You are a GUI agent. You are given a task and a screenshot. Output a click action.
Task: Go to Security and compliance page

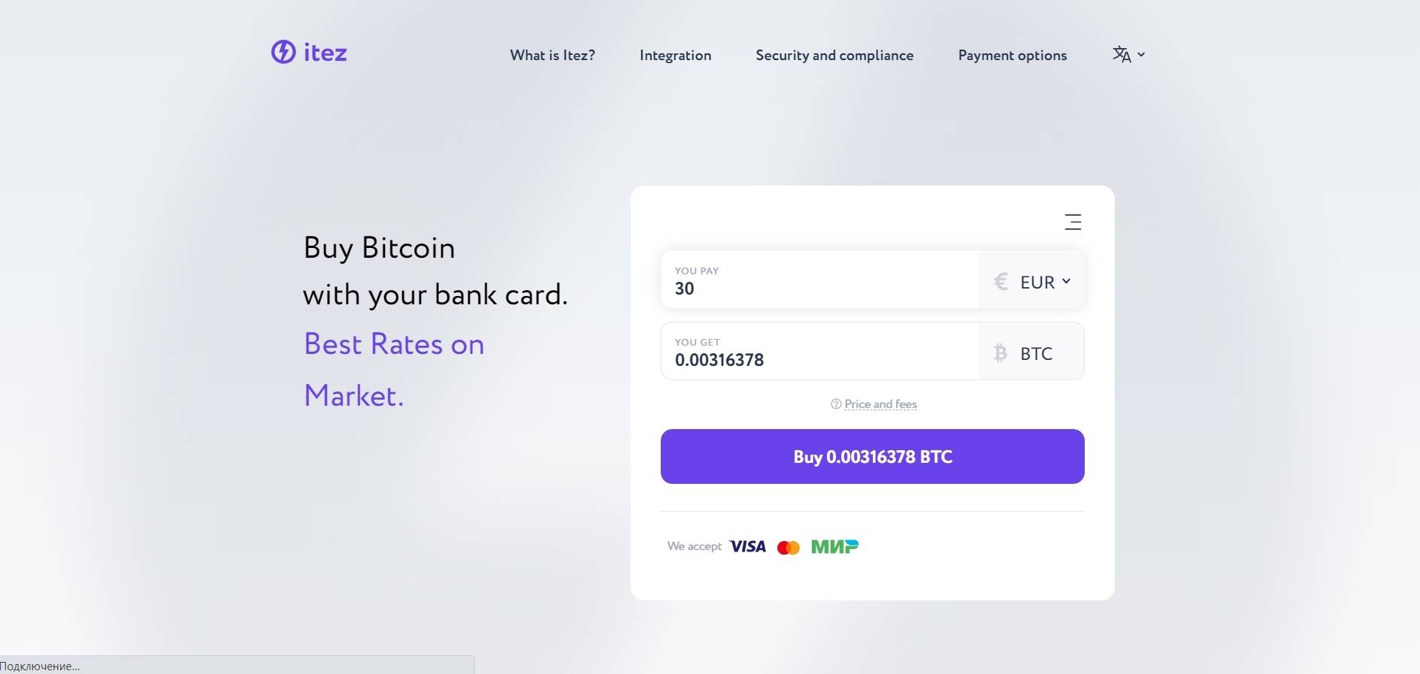[x=834, y=55]
